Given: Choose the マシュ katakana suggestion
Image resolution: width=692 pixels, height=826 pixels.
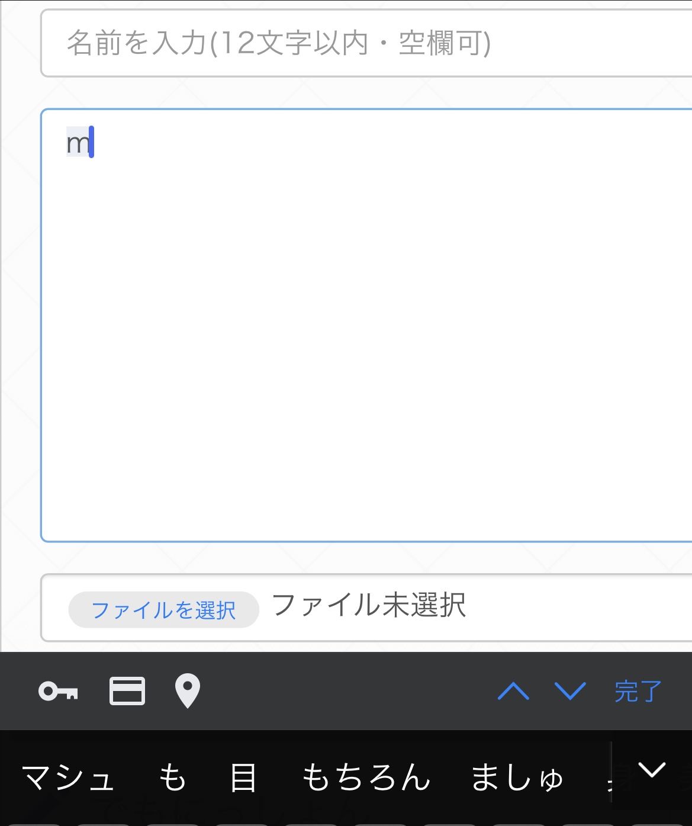Looking at the screenshot, I should tap(68, 777).
